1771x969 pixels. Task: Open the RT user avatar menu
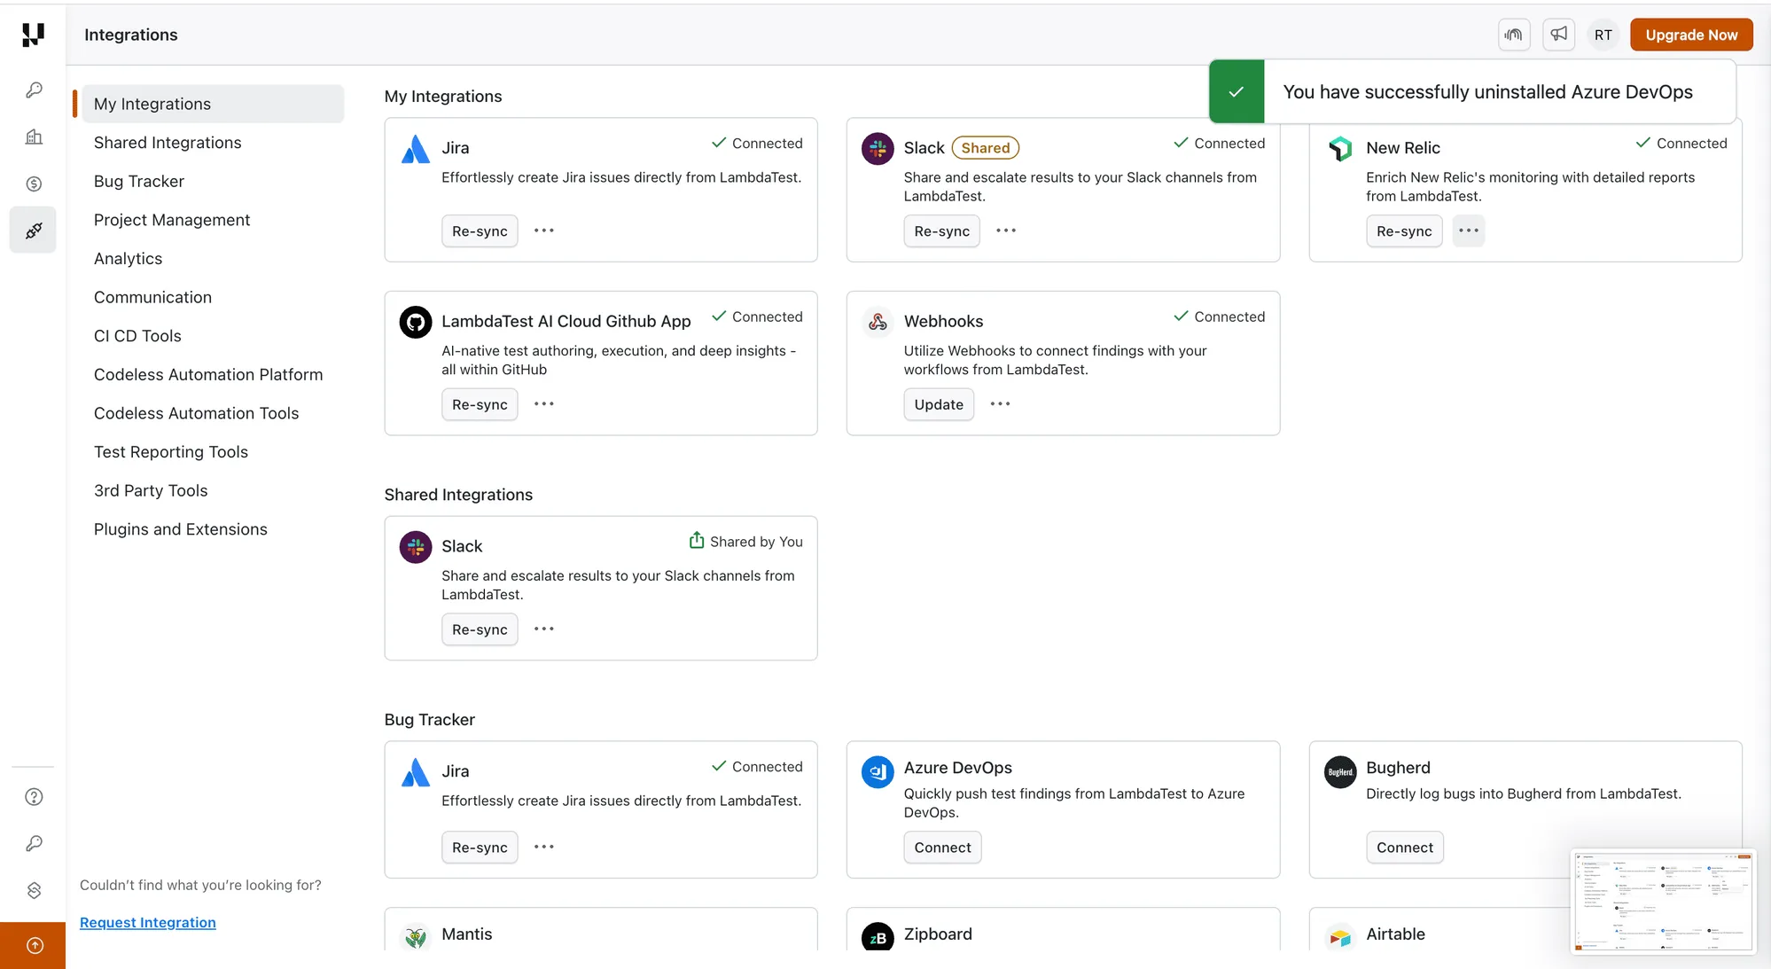click(1603, 35)
